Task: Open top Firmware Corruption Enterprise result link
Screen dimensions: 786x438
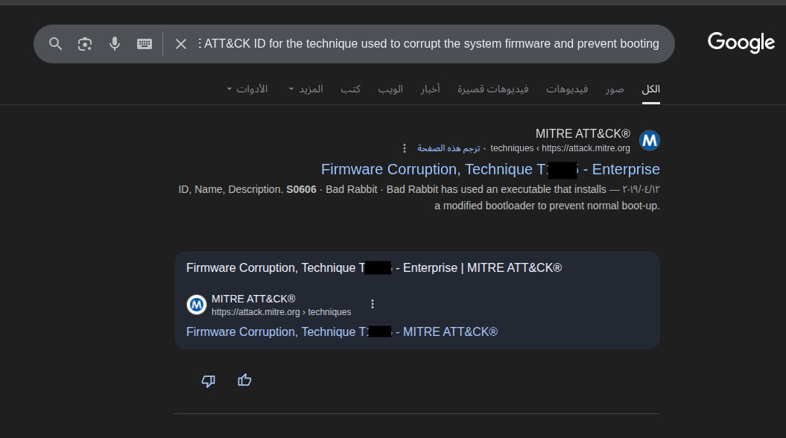Action: click(490, 170)
